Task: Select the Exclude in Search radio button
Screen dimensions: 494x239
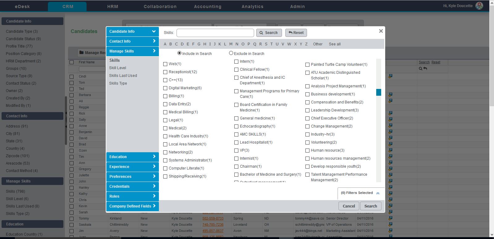Action: (x=231, y=53)
